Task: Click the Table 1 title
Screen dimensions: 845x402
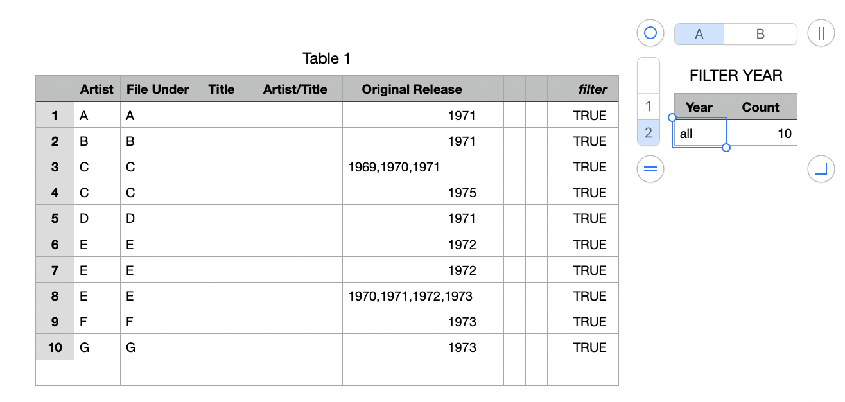Action: 326,58
